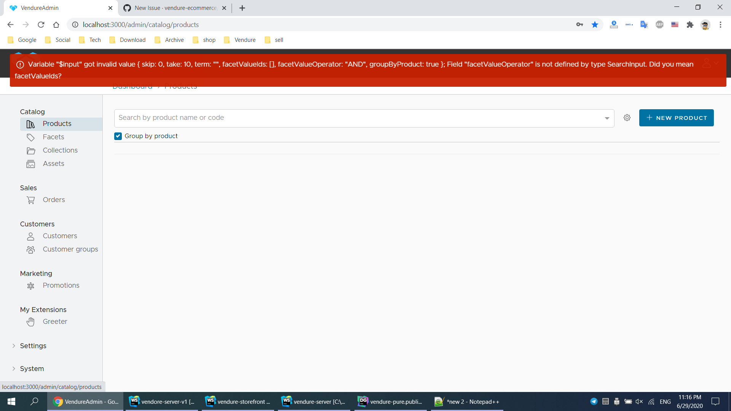
Task: Open Products in Catalog sidebar
Action: click(x=61, y=124)
